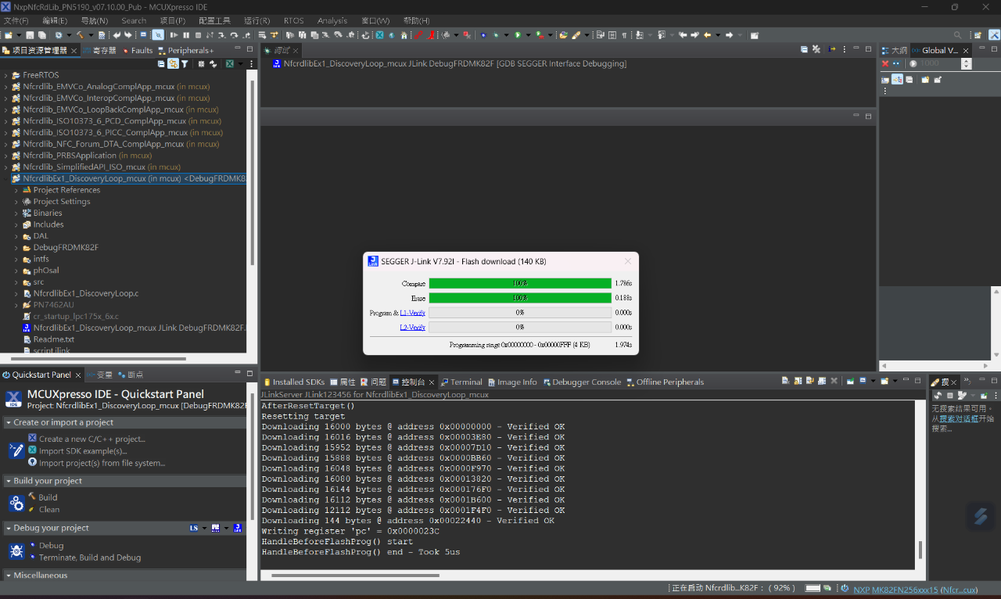Open the toolbar search magnifier icon
The image size is (1001, 599).
957,35
